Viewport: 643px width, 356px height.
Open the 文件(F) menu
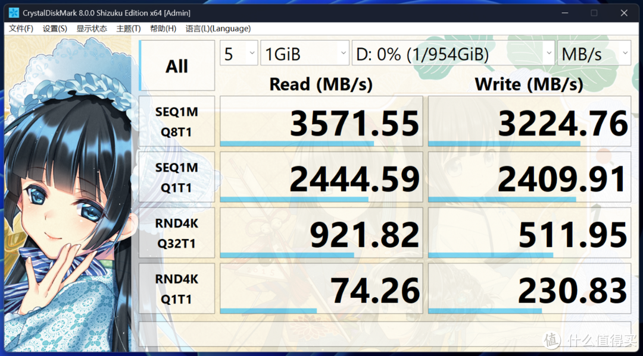click(21, 29)
